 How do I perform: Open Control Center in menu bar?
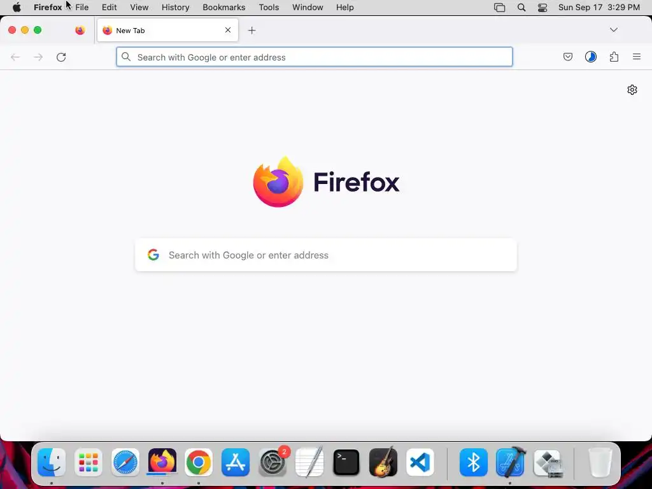click(542, 8)
